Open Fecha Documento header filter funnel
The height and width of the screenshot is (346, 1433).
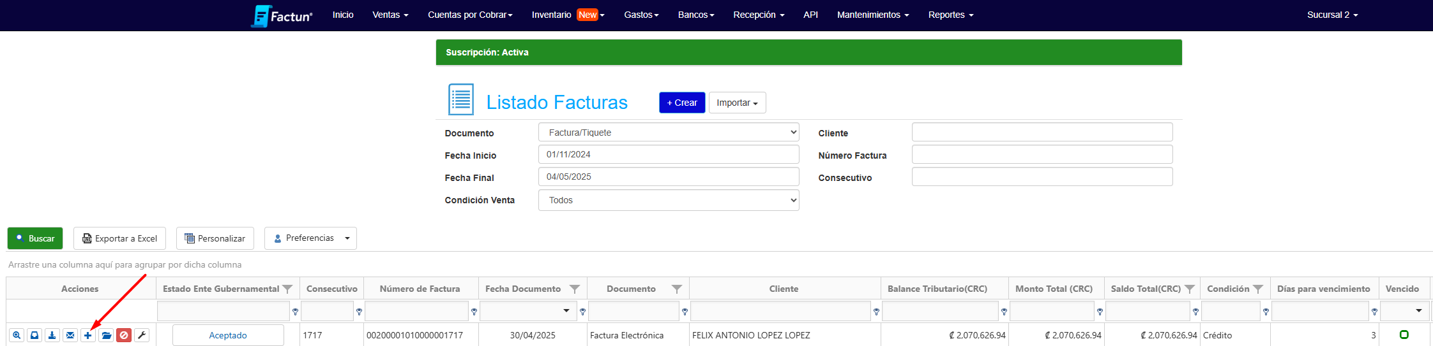tap(575, 289)
